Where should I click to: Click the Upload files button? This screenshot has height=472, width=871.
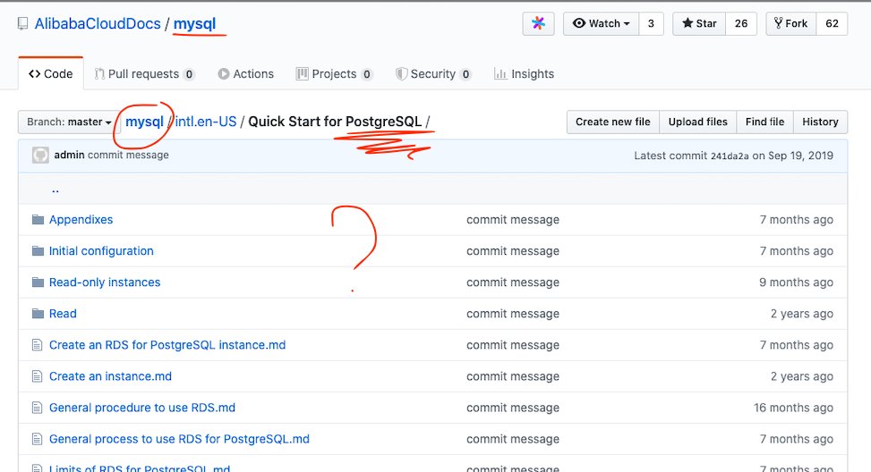coord(697,122)
